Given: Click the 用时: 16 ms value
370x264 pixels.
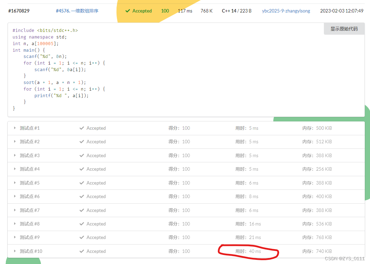Looking at the screenshot, I should click(248, 224).
